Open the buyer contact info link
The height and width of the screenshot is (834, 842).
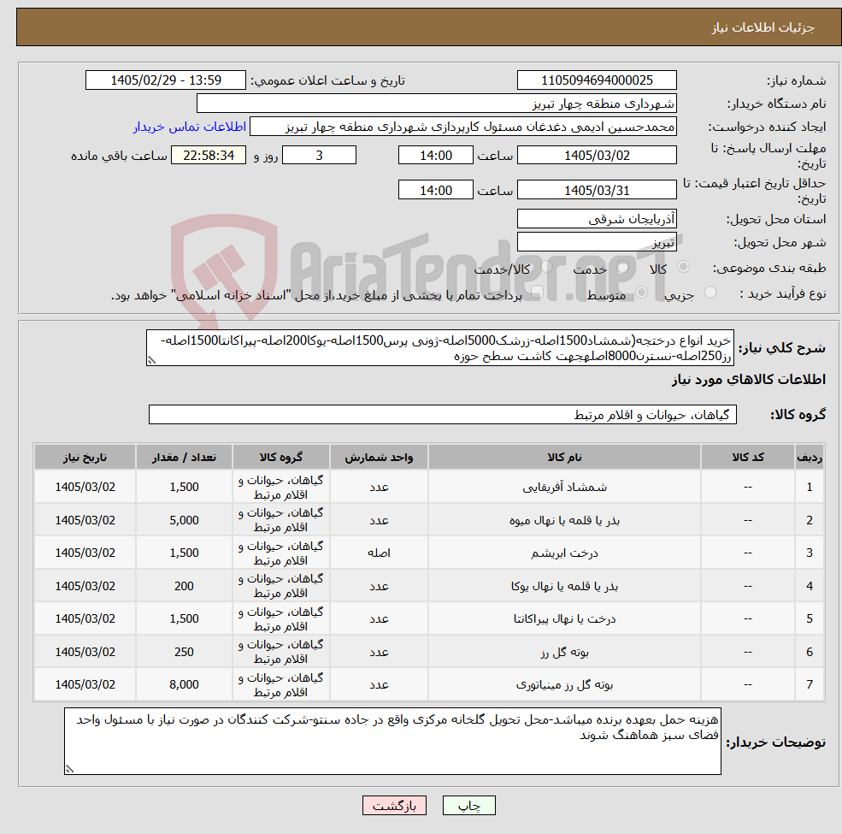190,127
